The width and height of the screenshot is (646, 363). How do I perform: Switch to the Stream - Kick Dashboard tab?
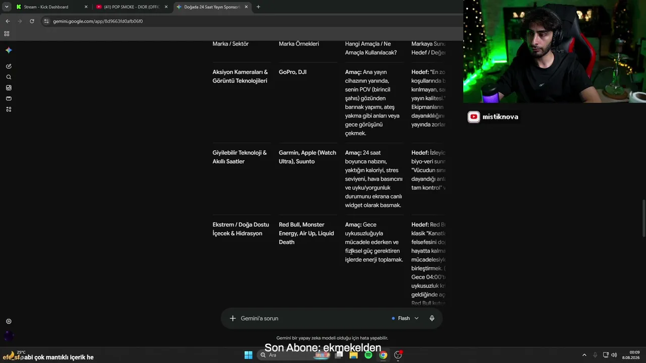pos(51,7)
